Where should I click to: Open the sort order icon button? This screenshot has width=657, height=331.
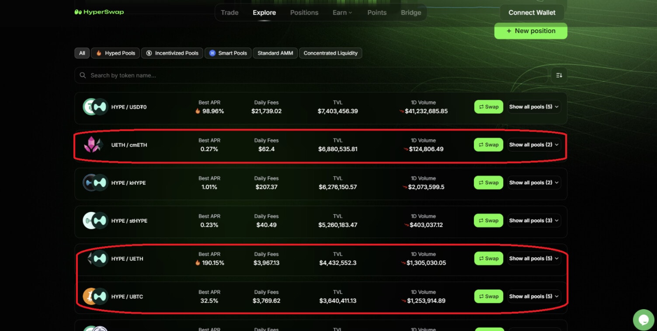559,76
